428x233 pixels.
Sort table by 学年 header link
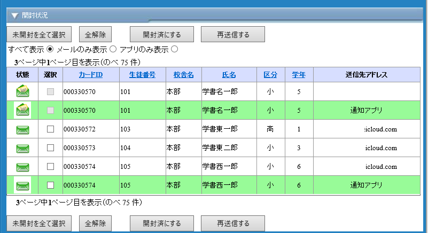click(299, 74)
